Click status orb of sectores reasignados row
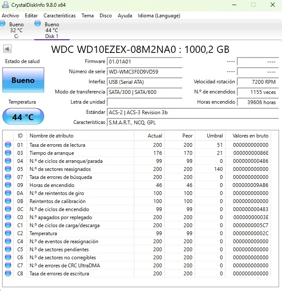The image size is (282, 291). click(x=8, y=169)
